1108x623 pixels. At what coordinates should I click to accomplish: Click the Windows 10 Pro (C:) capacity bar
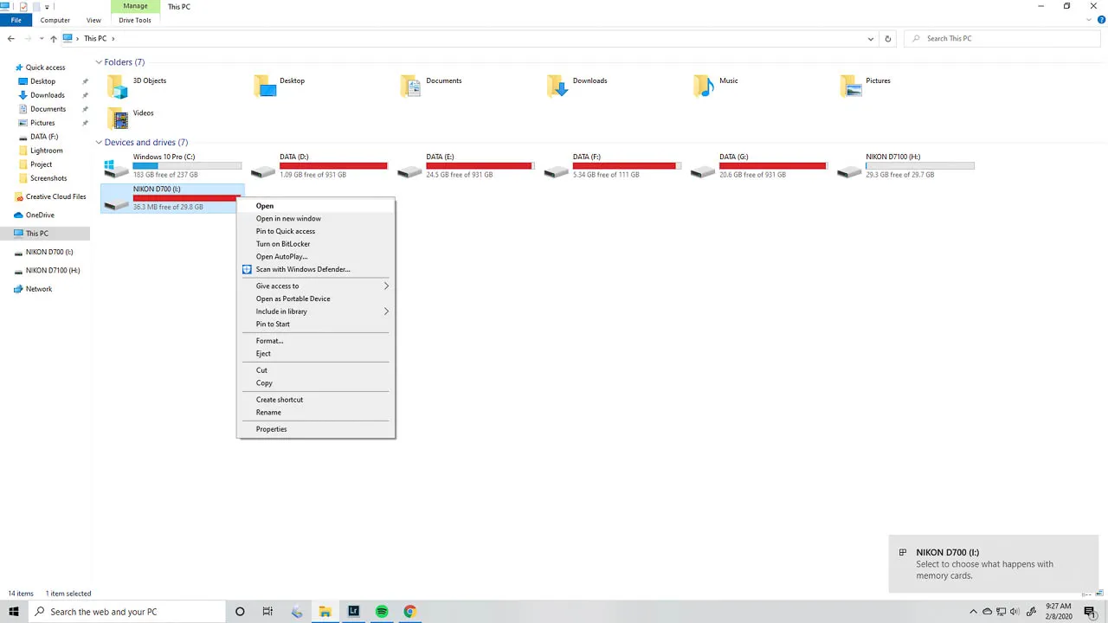(x=187, y=165)
